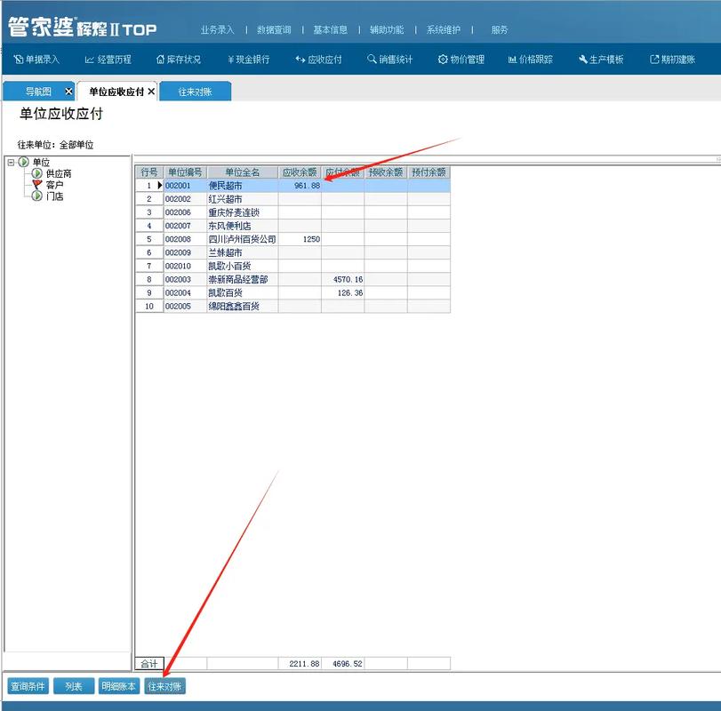Click the 客户 flag icon

(x=36, y=185)
